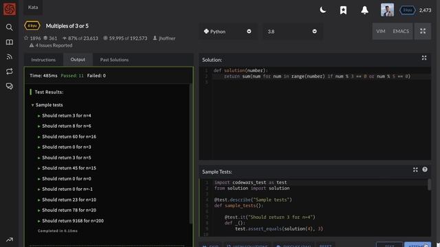Click the Kata tab at the top

click(33, 8)
